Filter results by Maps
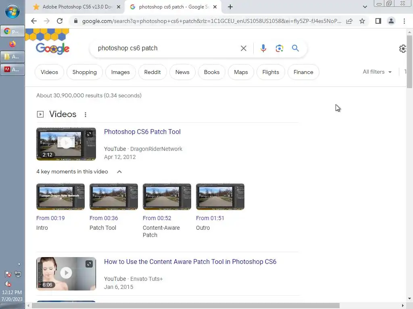 [x=241, y=72]
